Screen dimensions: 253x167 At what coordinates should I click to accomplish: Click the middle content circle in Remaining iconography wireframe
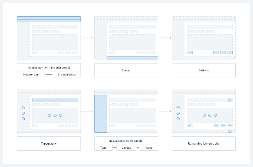point(210,115)
